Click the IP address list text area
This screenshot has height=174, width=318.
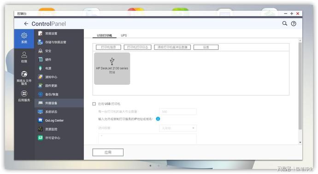pos(147,139)
